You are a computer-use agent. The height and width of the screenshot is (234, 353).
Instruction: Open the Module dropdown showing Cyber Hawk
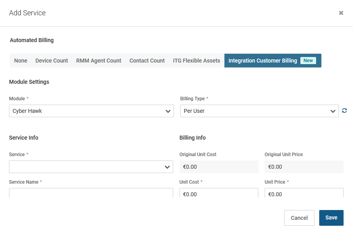pyautogui.click(x=91, y=111)
